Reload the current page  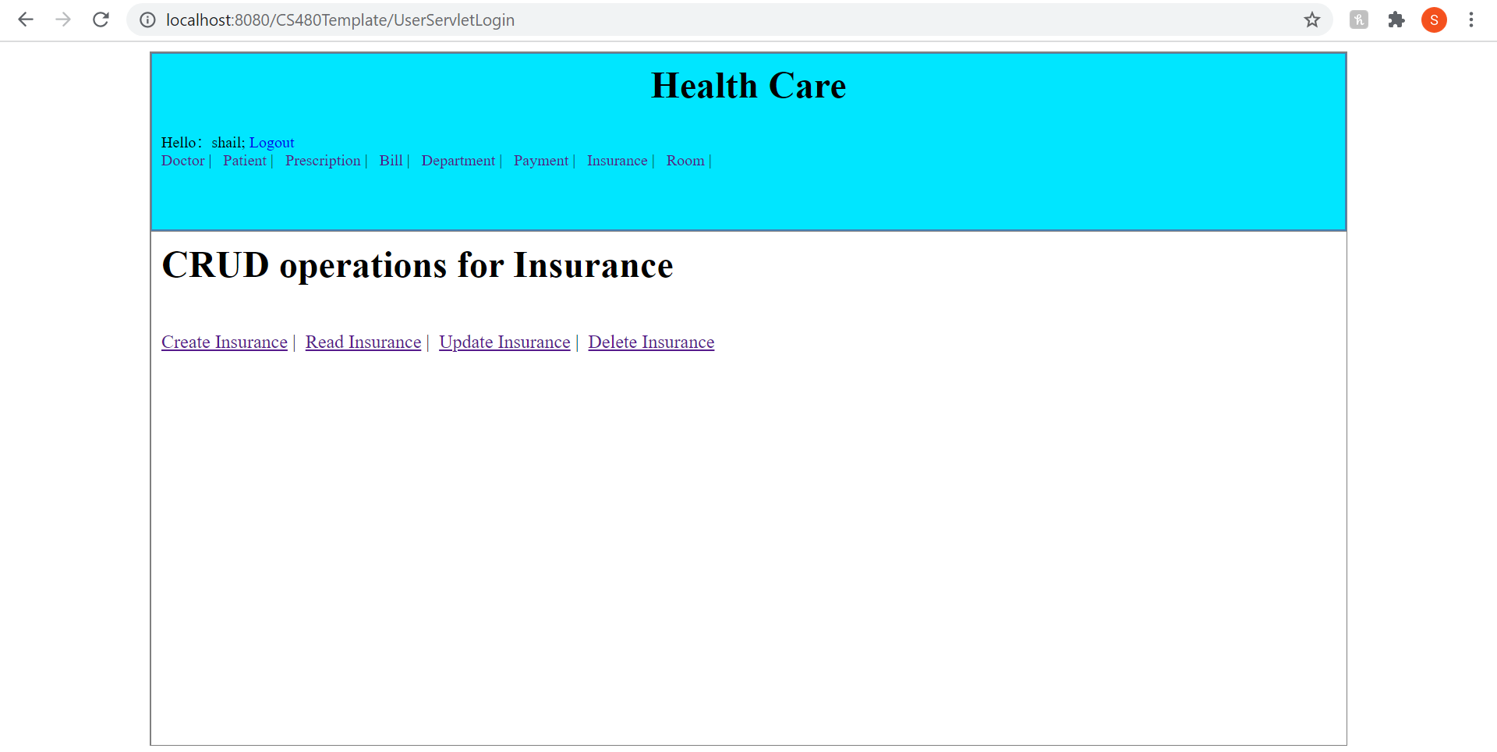101,20
